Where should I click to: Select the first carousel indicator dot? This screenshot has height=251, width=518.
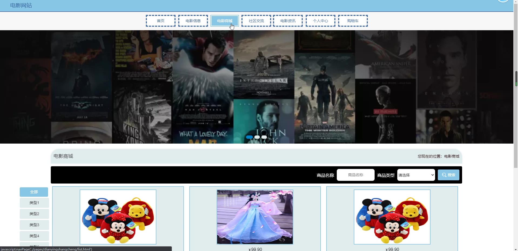[x=249, y=137]
